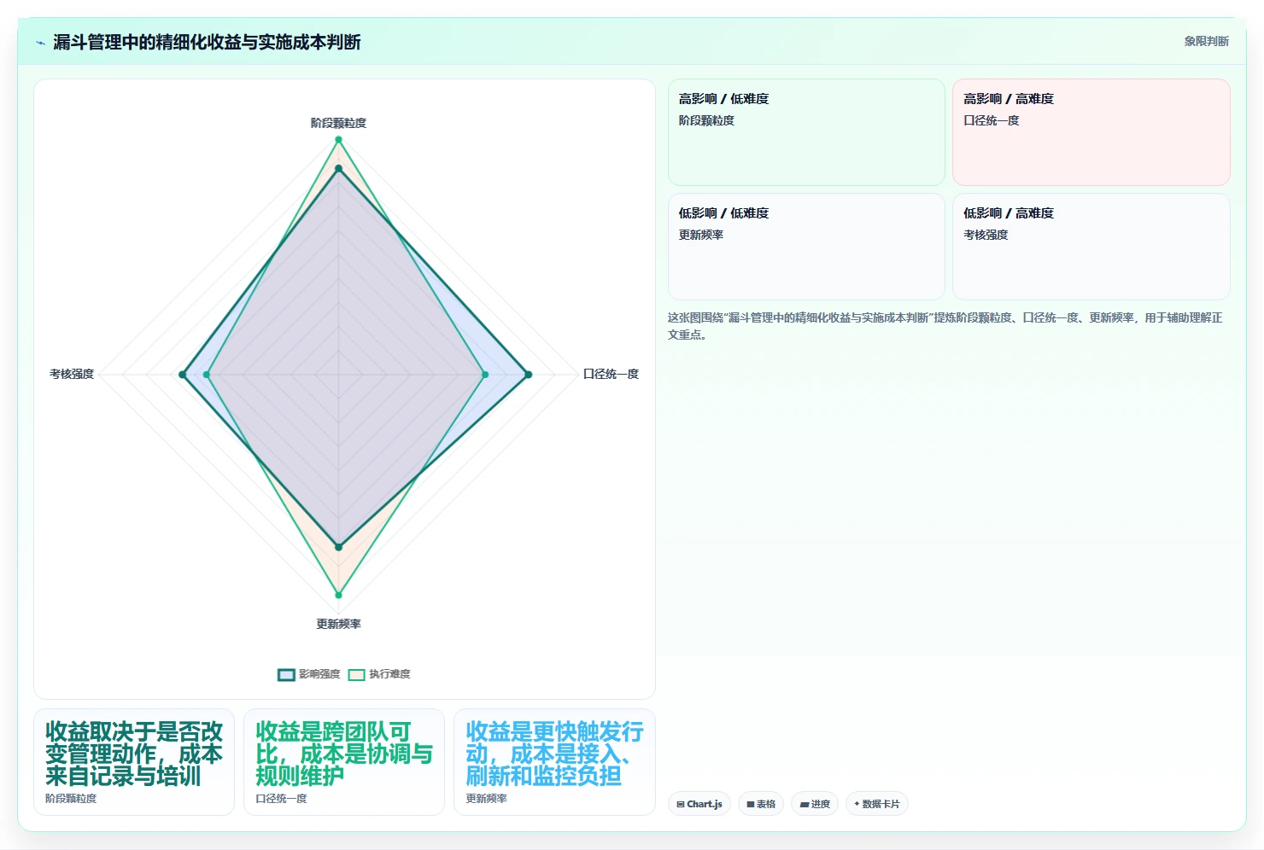Open the 高影响 / 高难度 quadrant card
1264x850 pixels.
[x=1091, y=132]
